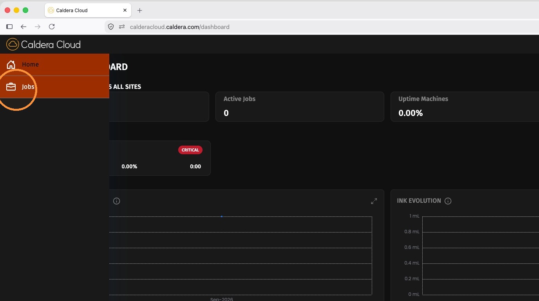
Task: Show info for Ink Evolution chart
Action: tap(448, 201)
